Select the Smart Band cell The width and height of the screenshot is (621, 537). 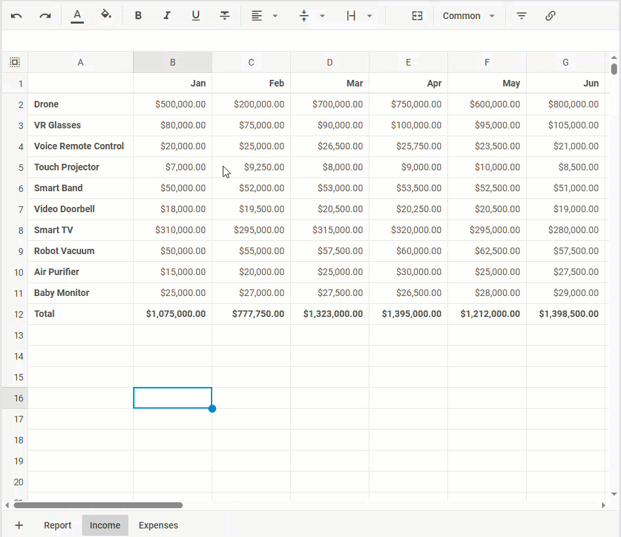pyautogui.click(x=81, y=188)
